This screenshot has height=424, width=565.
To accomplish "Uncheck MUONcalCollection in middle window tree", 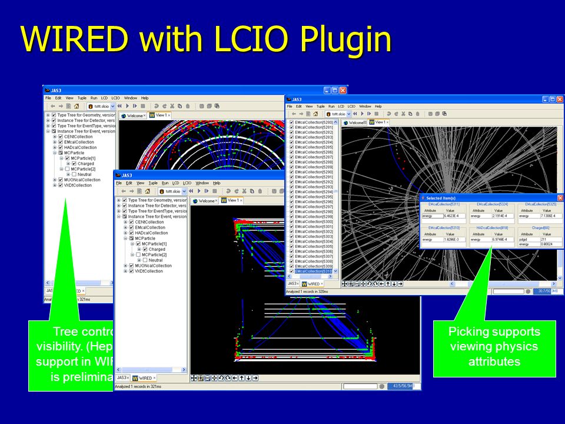I will point(131,266).
